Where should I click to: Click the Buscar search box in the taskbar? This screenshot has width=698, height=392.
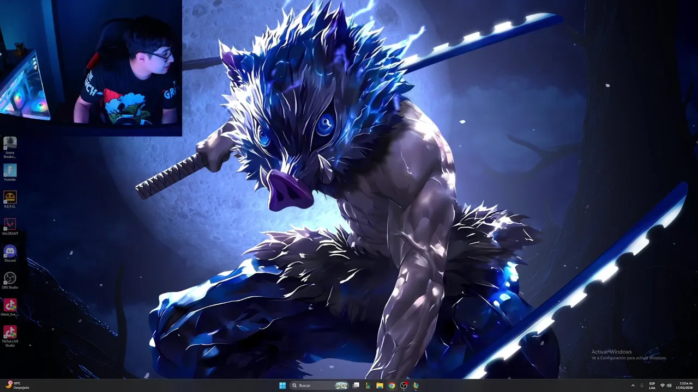(319, 385)
